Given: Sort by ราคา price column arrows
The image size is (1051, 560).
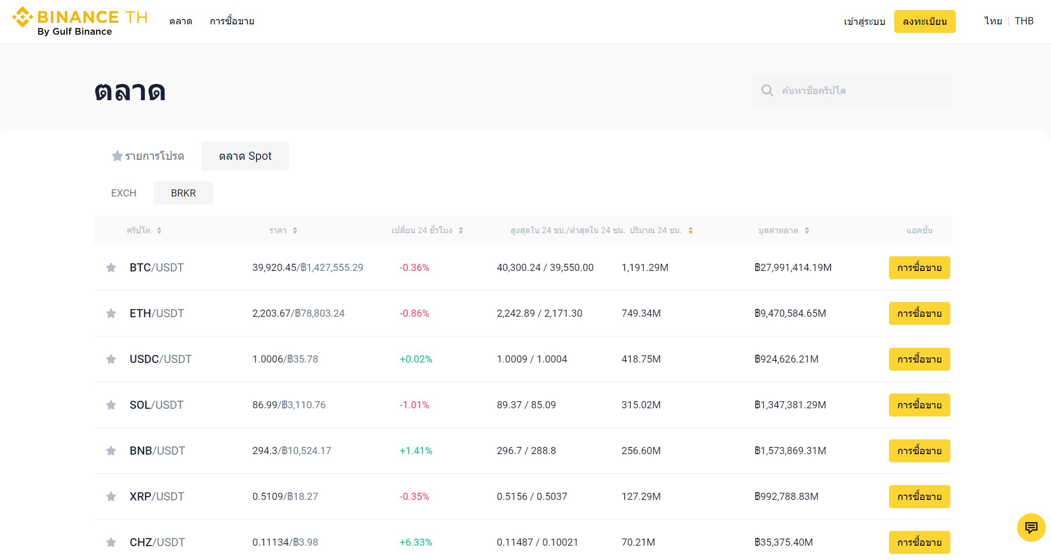Looking at the screenshot, I should pos(295,230).
